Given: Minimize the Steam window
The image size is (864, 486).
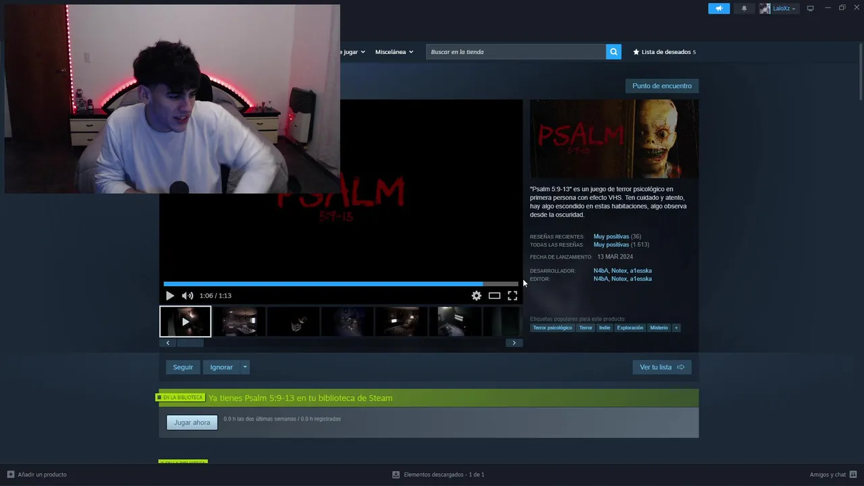Looking at the screenshot, I should click(x=828, y=8).
